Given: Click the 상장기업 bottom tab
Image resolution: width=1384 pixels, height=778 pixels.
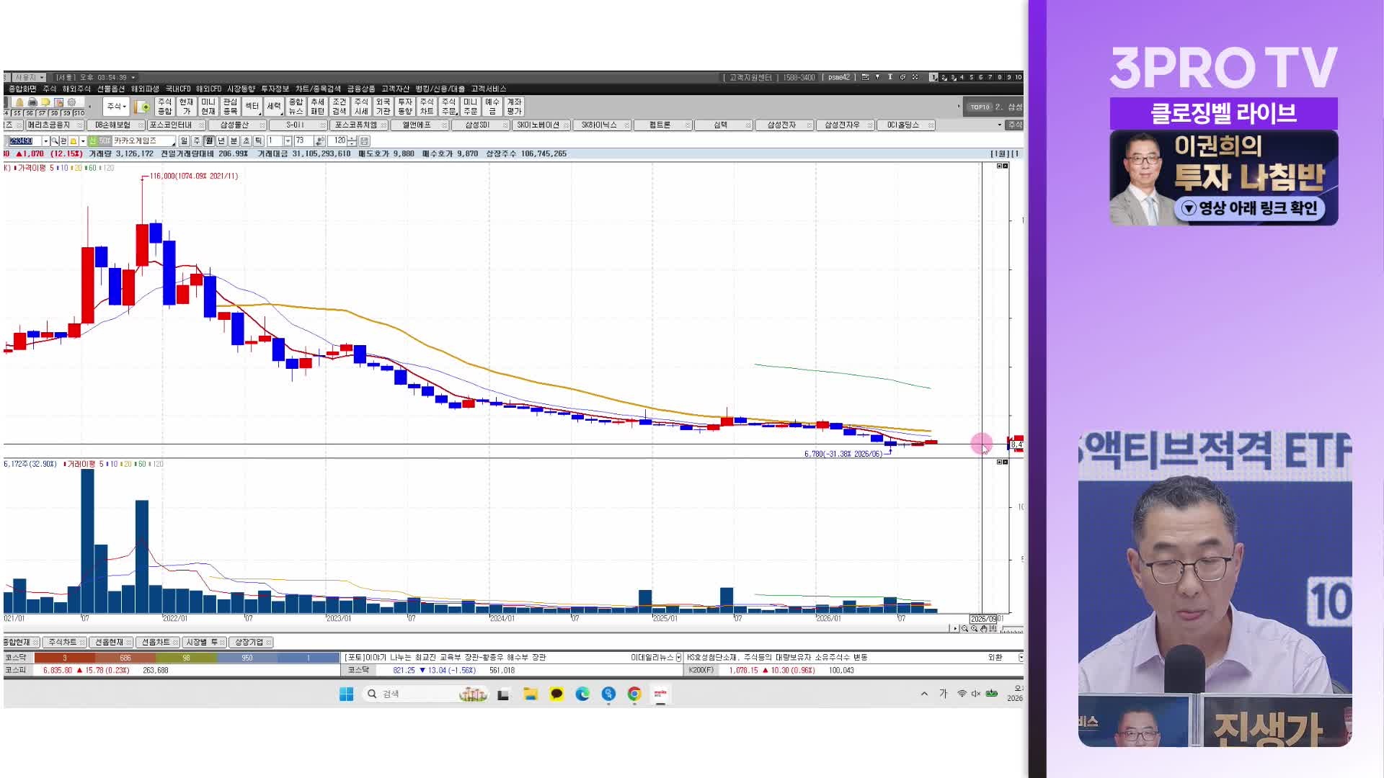Looking at the screenshot, I should 249,643.
